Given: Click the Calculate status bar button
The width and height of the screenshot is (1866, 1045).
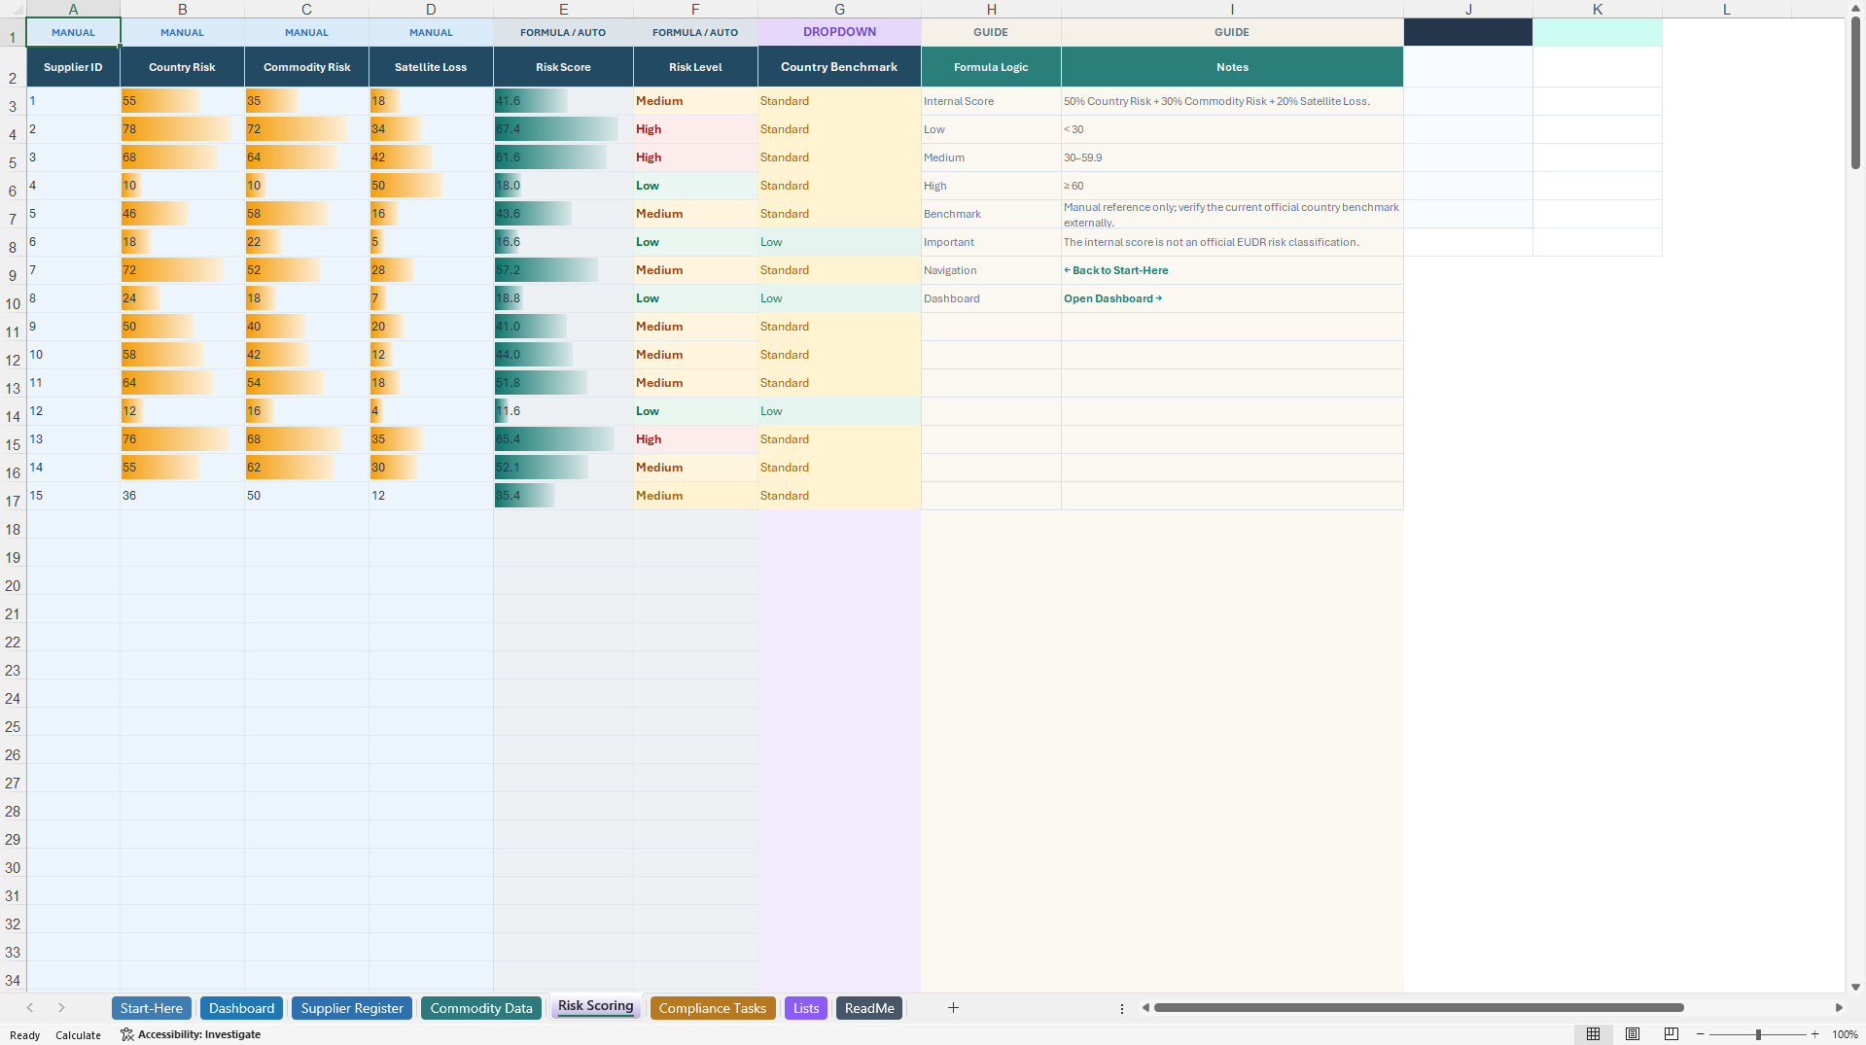Looking at the screenshot, I should tap(78, 1035).
